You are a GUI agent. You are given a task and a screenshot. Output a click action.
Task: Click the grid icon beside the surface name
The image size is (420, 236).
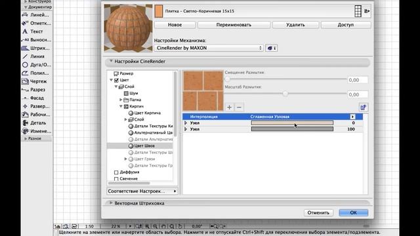[358, 11]
